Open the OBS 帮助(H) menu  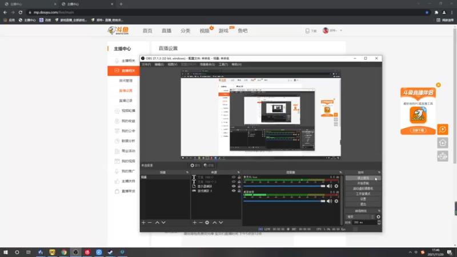pos(236,65)
